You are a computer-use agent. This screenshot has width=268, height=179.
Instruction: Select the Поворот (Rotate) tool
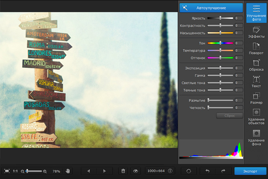click(256, 48)
